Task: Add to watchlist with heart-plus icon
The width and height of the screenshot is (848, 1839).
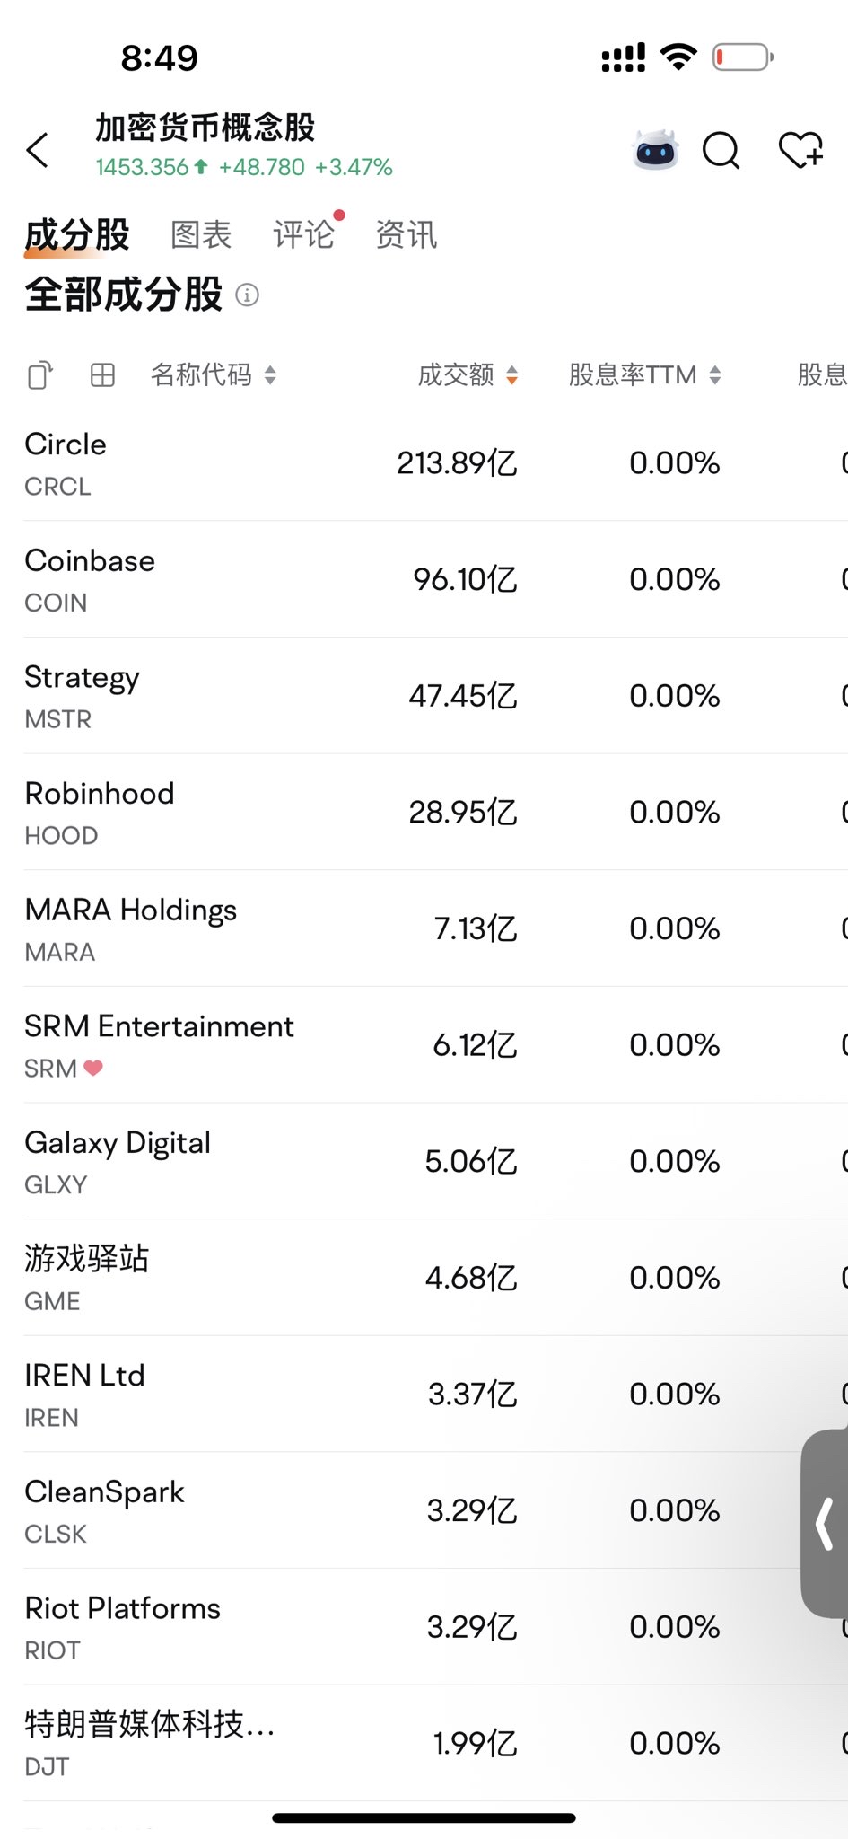Action: tap(800, 150)
